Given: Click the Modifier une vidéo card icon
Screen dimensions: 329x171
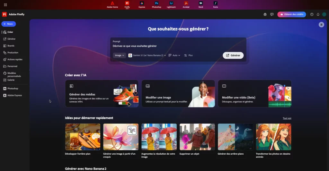Looking at the screenshot, I should point(224,86).
